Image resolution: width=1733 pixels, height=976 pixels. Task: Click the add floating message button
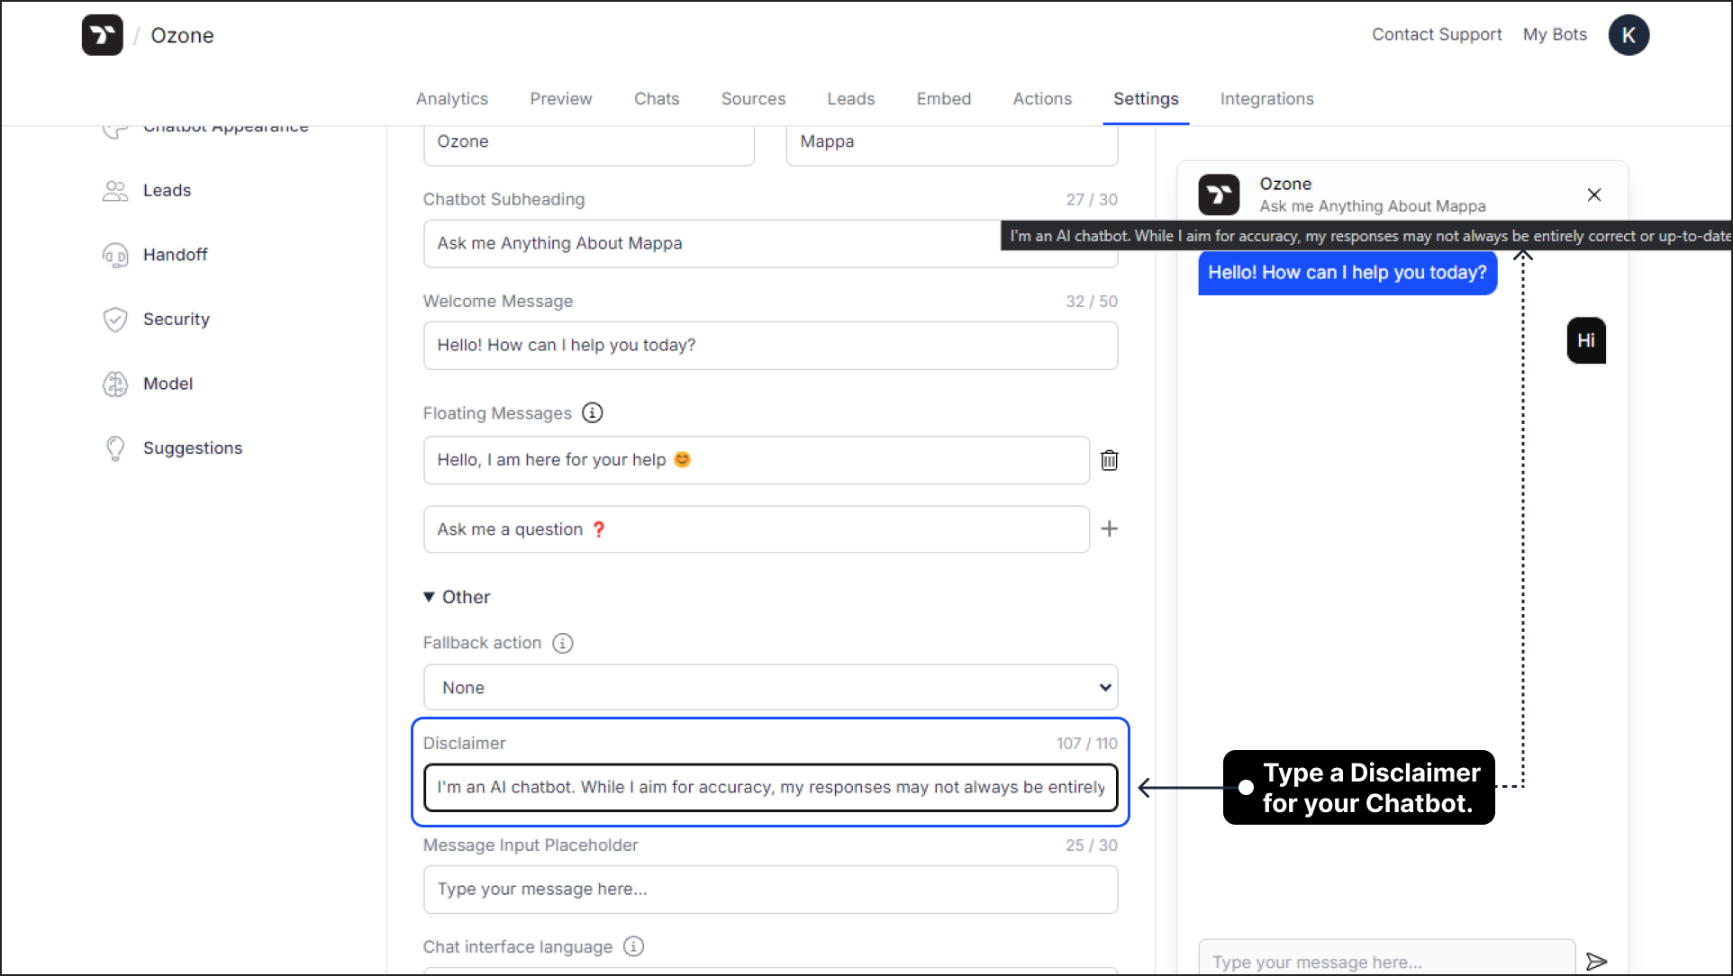[1107, 529]
